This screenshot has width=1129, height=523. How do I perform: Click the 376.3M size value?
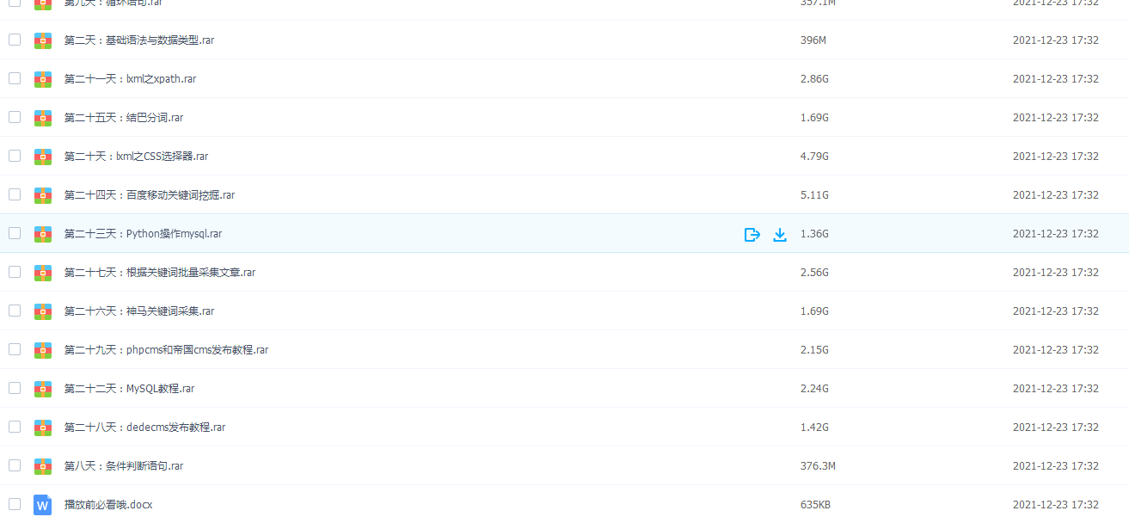coord(818,466)
